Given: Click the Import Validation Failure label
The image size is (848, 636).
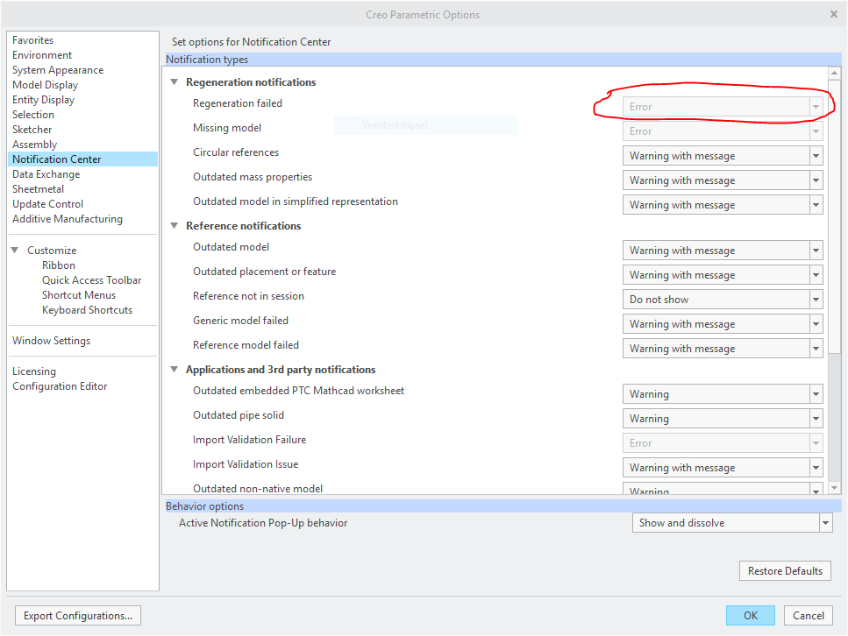Looking at the screenshot, I should pyautogui.click(x=249, y=440).
